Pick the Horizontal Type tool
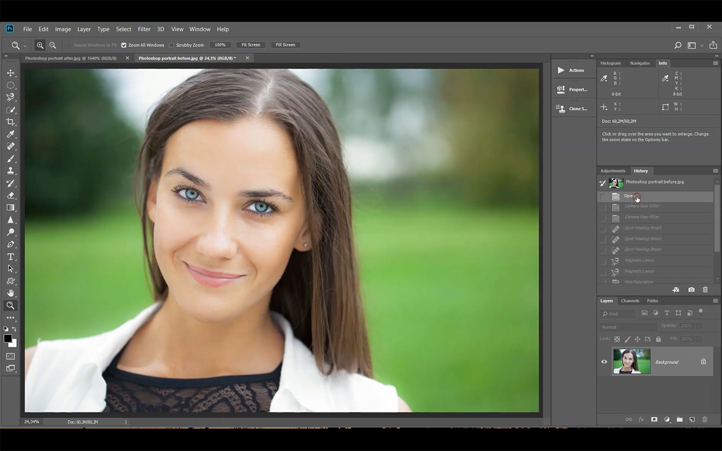722x451 pixels. [11, 257]
